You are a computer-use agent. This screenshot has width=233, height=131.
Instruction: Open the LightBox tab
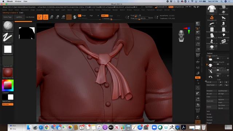coord(19,17)
